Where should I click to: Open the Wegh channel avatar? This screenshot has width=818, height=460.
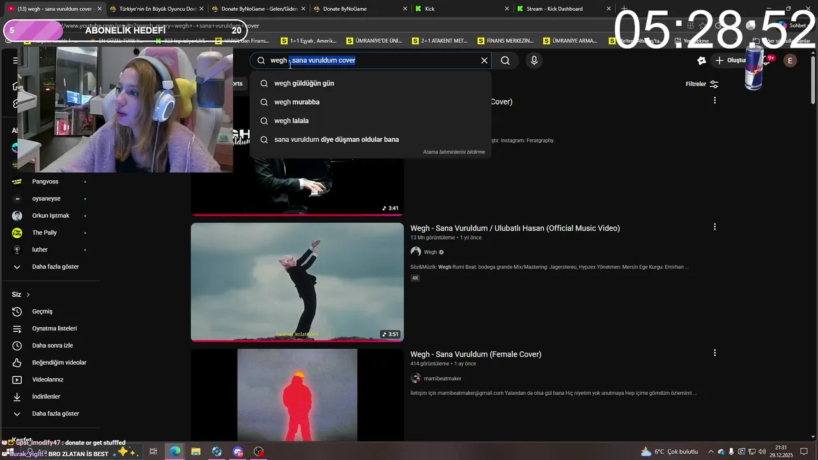click(x=415, y=252)
